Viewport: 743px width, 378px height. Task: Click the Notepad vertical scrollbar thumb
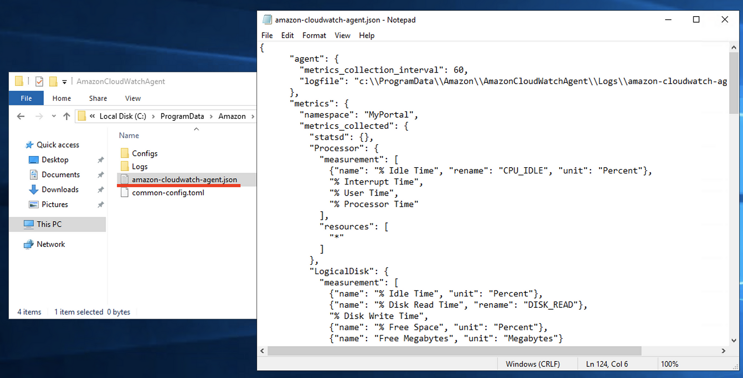tap(734, 83)
